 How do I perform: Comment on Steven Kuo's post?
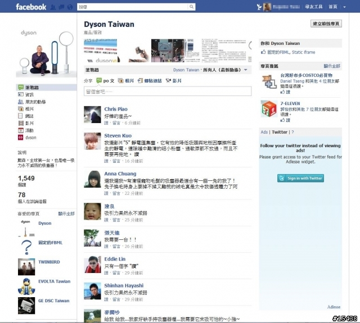pos(116,161)
